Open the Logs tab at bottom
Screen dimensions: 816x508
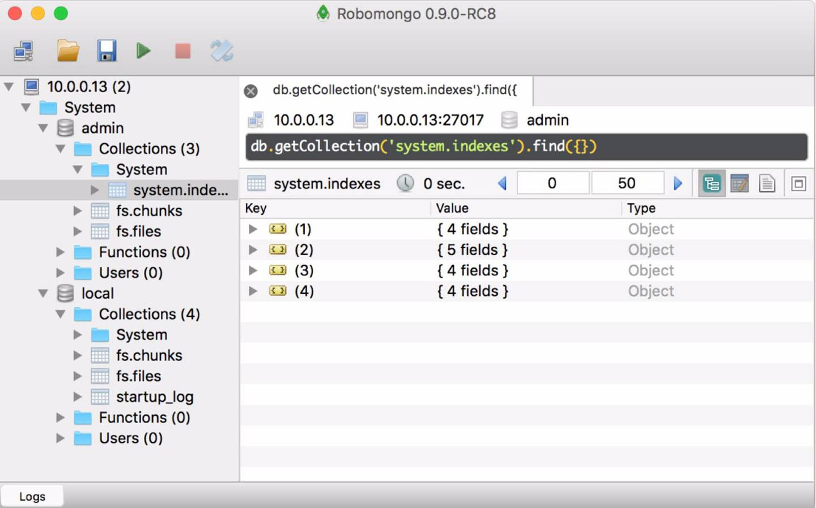pyautogui.click(x=32, y=496)
